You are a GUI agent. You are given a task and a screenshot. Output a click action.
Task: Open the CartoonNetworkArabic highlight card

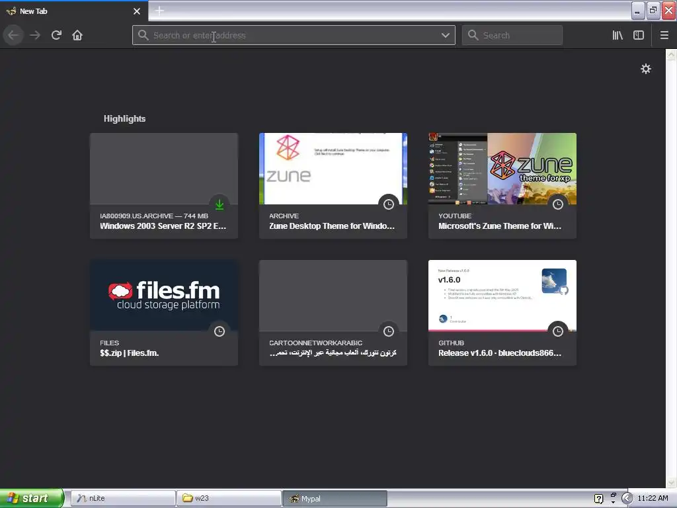[x=333, y=313]
